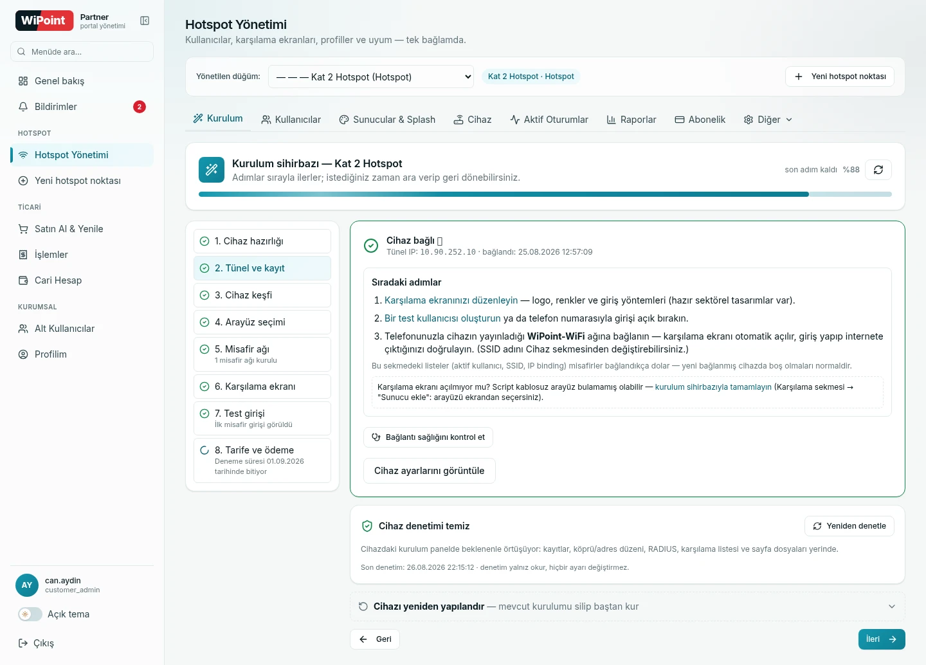Click the setup wizard wand icon
926x665 pixels.
pos(212,170)
